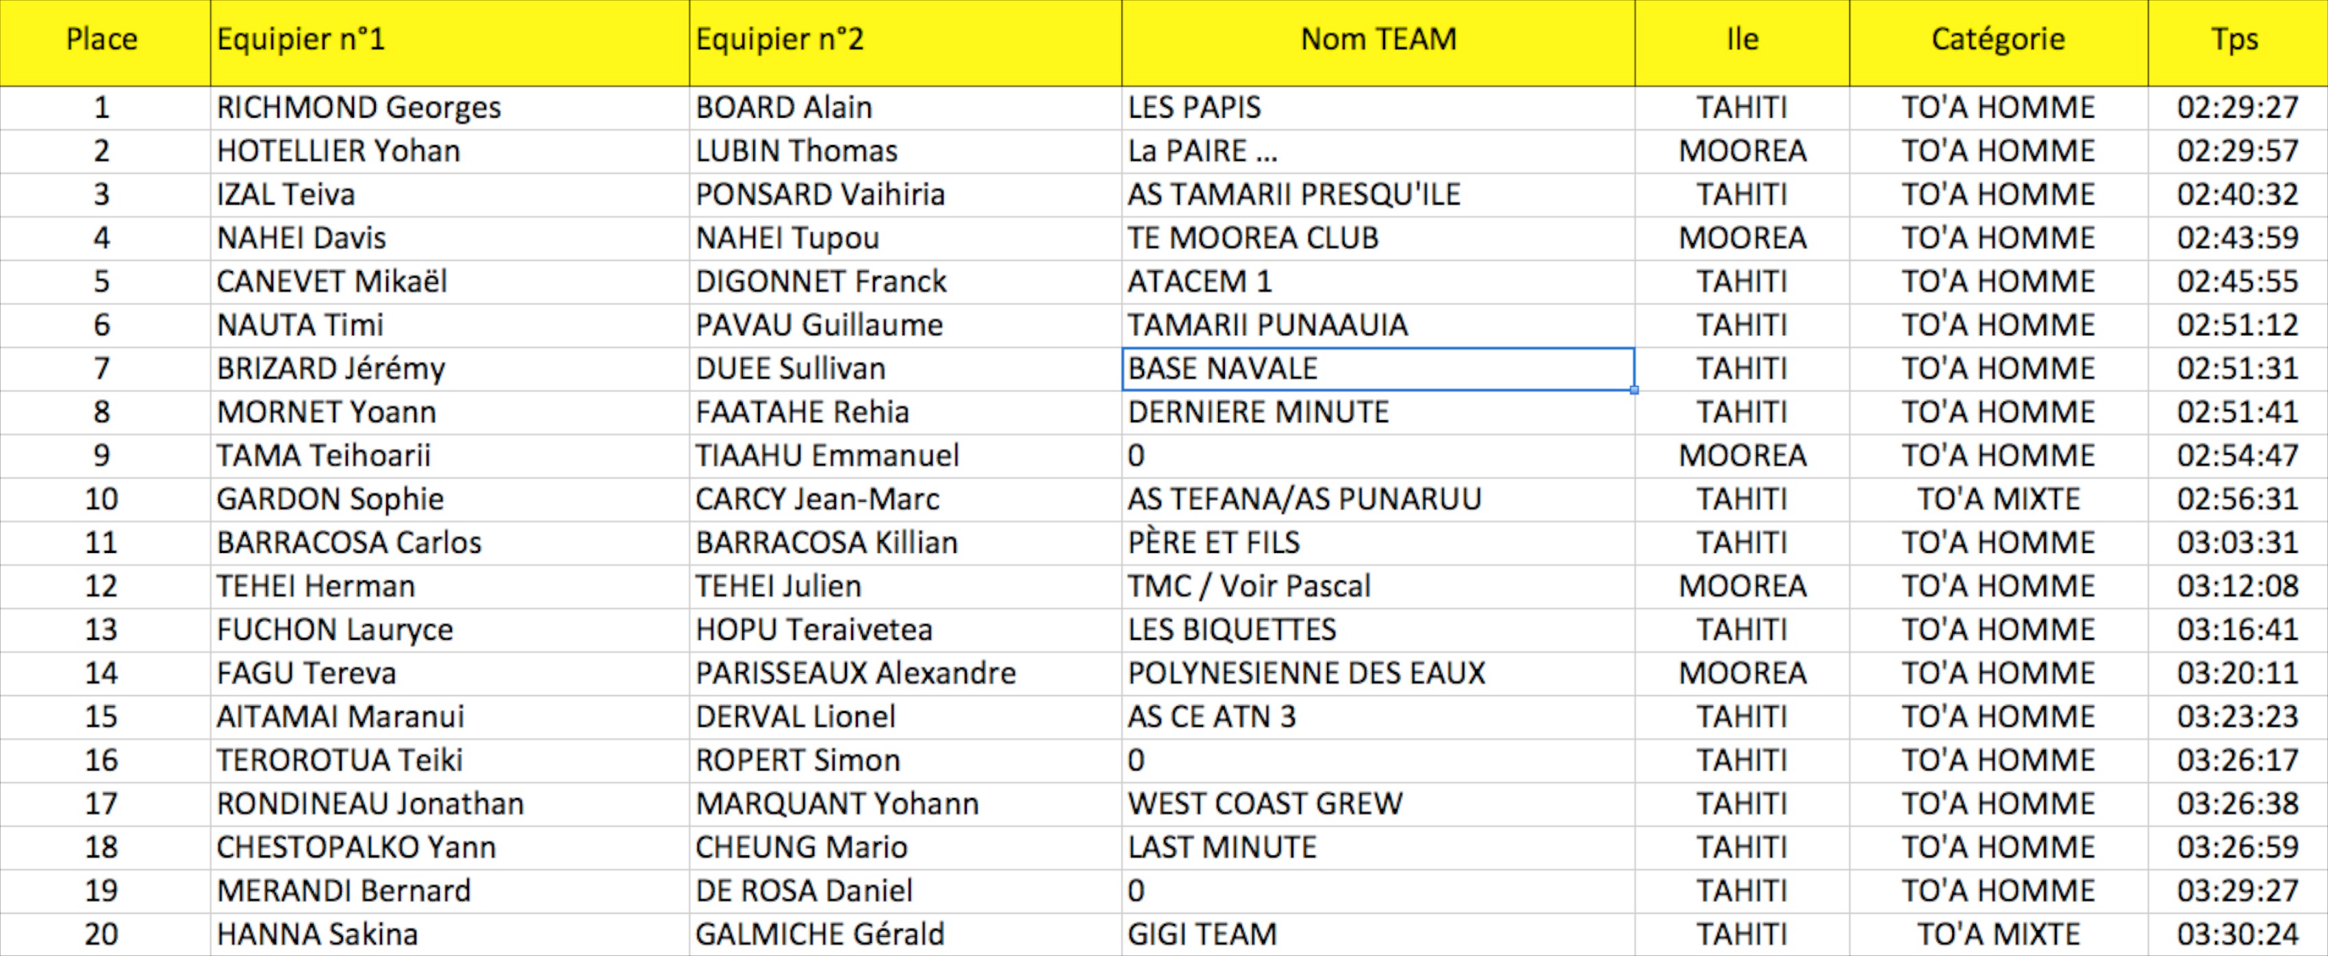Click the Equipier n°1 header cell
The height and width of the screenshot is (956, 2328).
pos(301,40)
